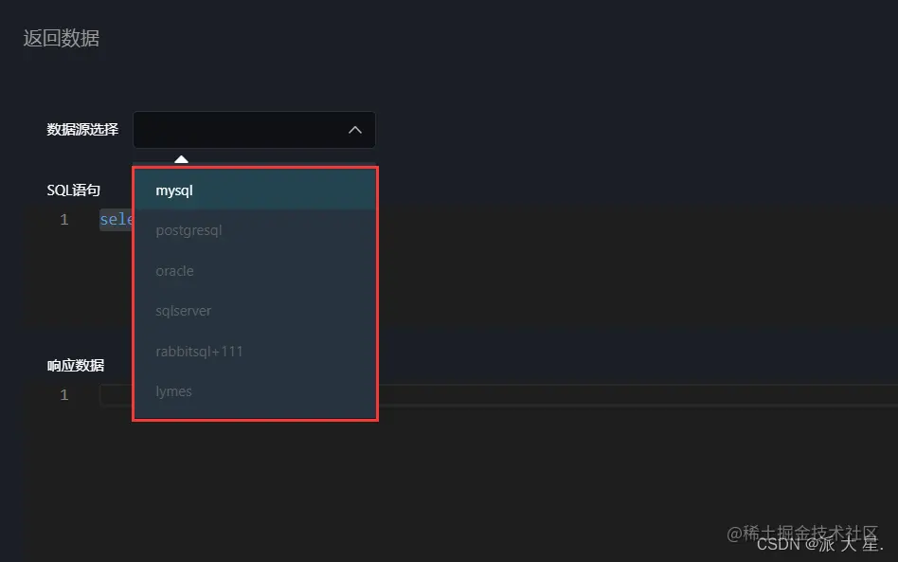This screenshot has height=562, width=898.
Task: Collapse the data source dropdown chevron
Action: coord(355,130)
